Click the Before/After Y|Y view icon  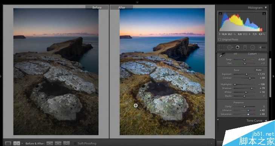17,143
